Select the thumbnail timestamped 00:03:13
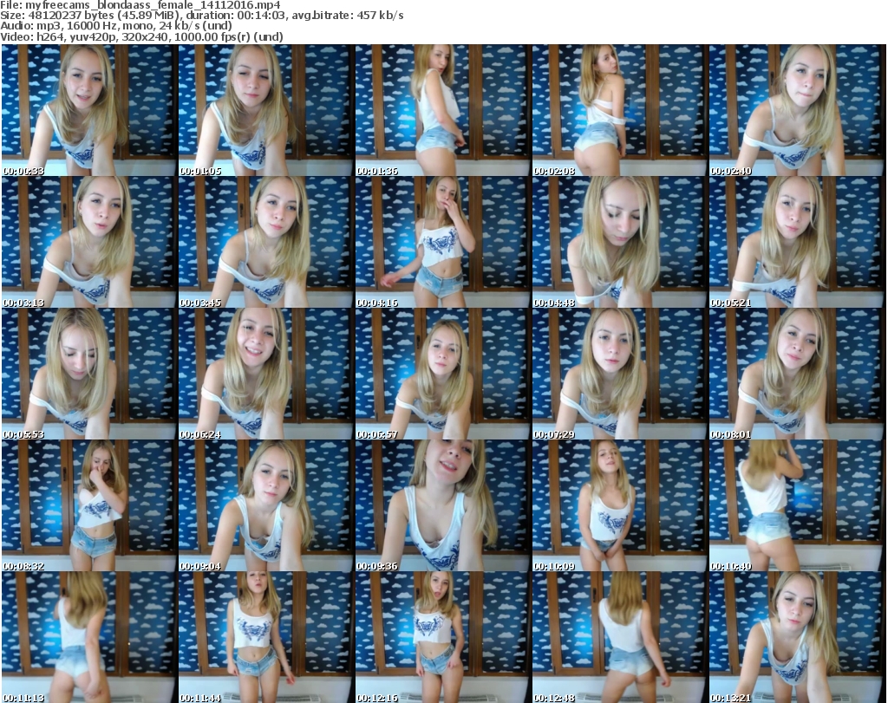 click(x=89, y=242)
